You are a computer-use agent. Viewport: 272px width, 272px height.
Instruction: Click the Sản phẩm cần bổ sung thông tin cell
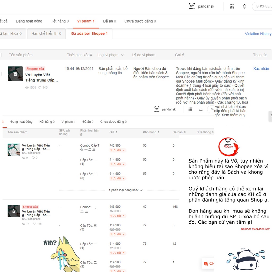pos(113,71)
